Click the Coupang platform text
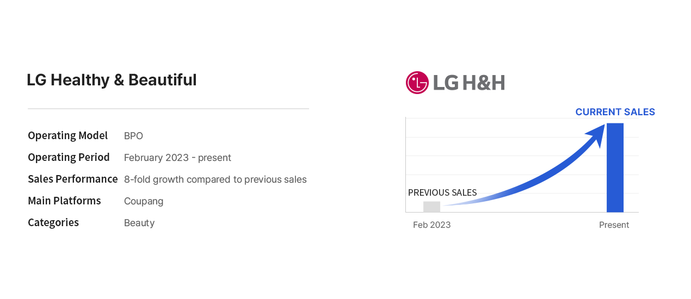The image size is (691, 299). pyautogui.click(x=144, y=201)
